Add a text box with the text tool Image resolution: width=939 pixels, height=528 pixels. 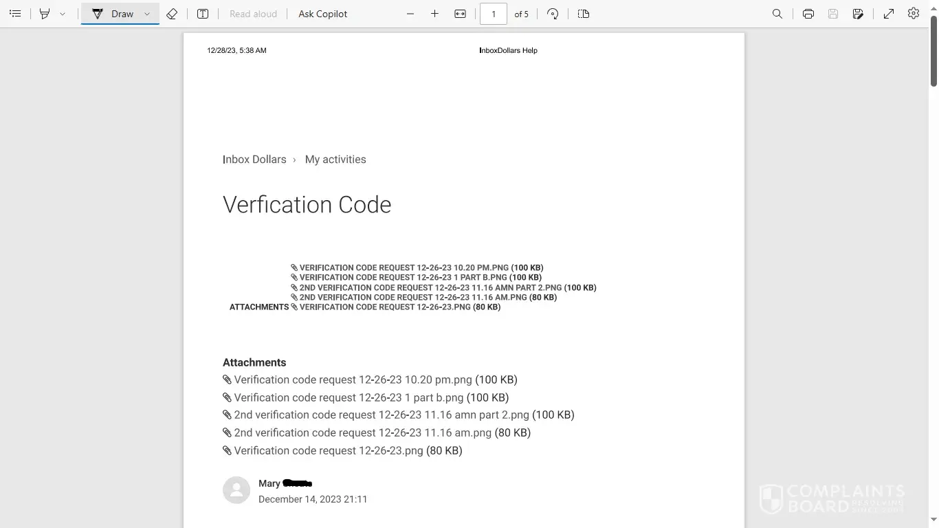pos(203,14)
